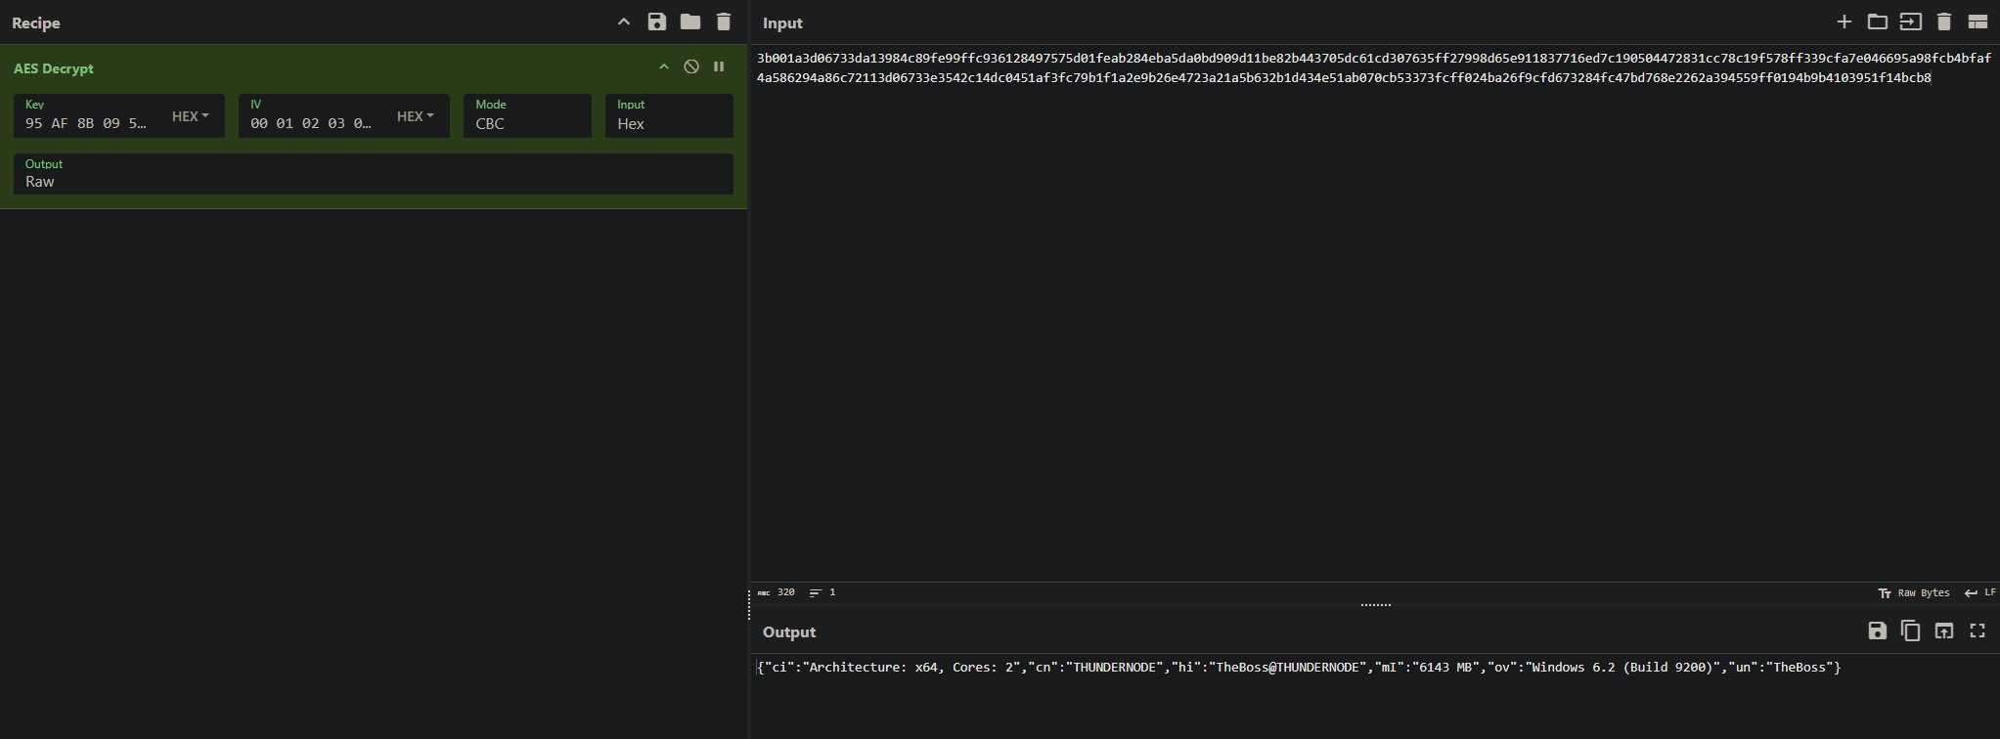
Task: Save the current recipe
Action: (x=657, y=22)
